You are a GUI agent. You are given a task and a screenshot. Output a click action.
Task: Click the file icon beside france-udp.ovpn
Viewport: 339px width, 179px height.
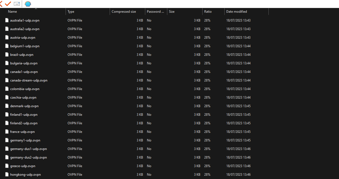click(7, 131)
